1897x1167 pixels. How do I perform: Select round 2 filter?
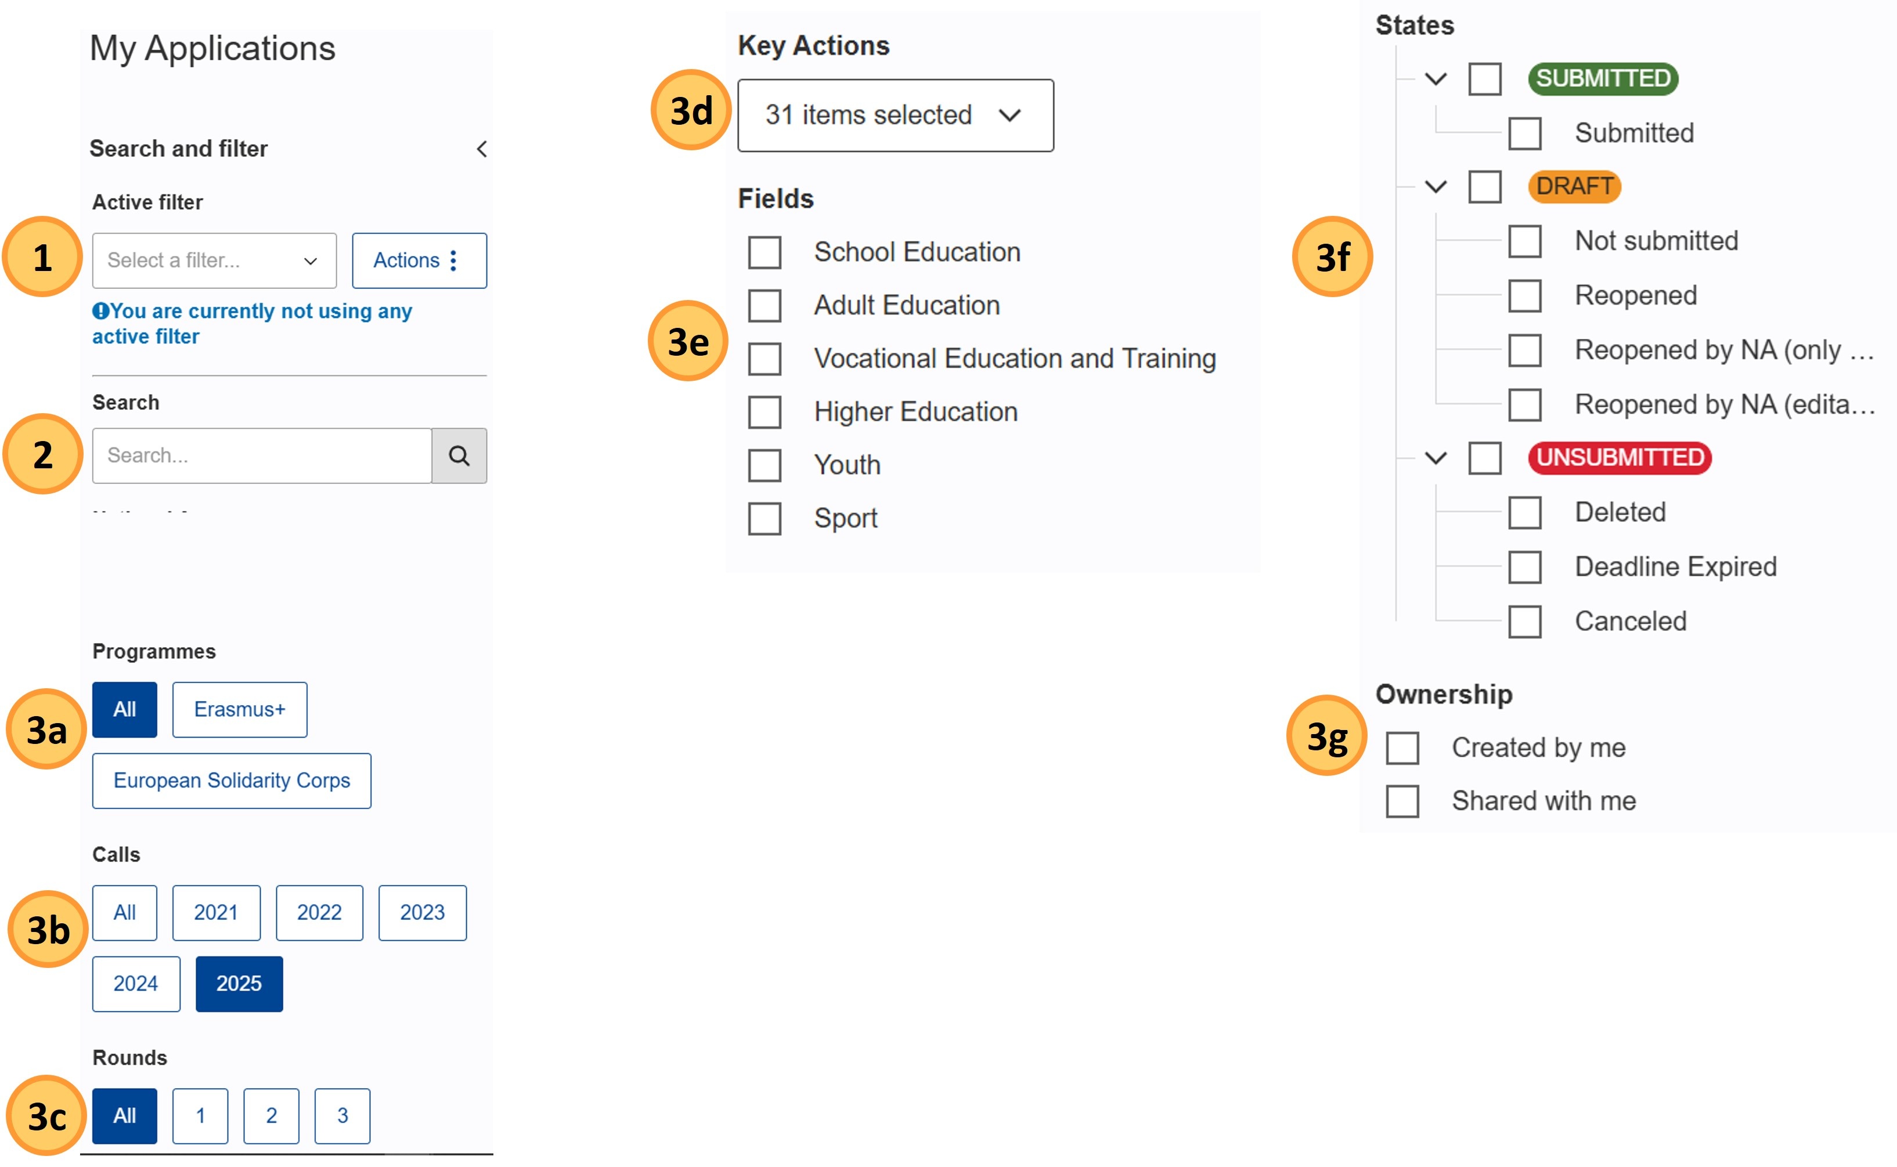[x=271, y=1116]
